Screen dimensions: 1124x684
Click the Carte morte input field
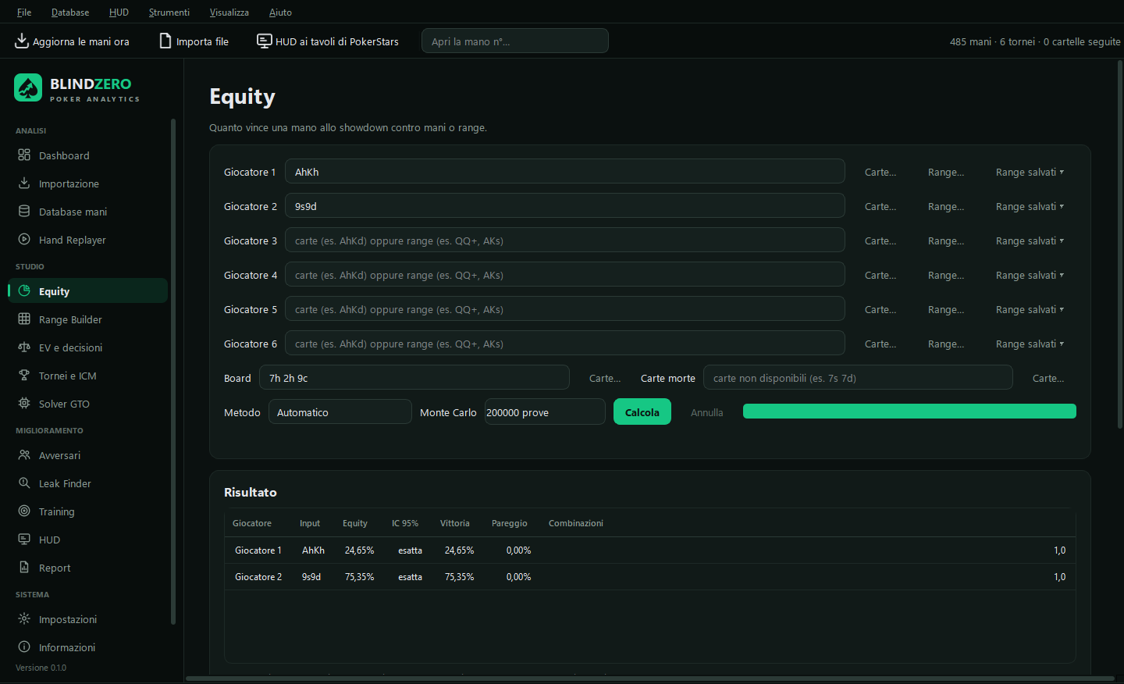click(858, 377)
